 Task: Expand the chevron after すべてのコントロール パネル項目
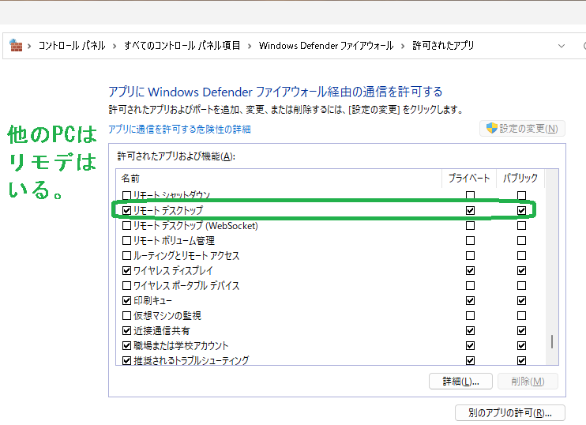coord(250,46)
